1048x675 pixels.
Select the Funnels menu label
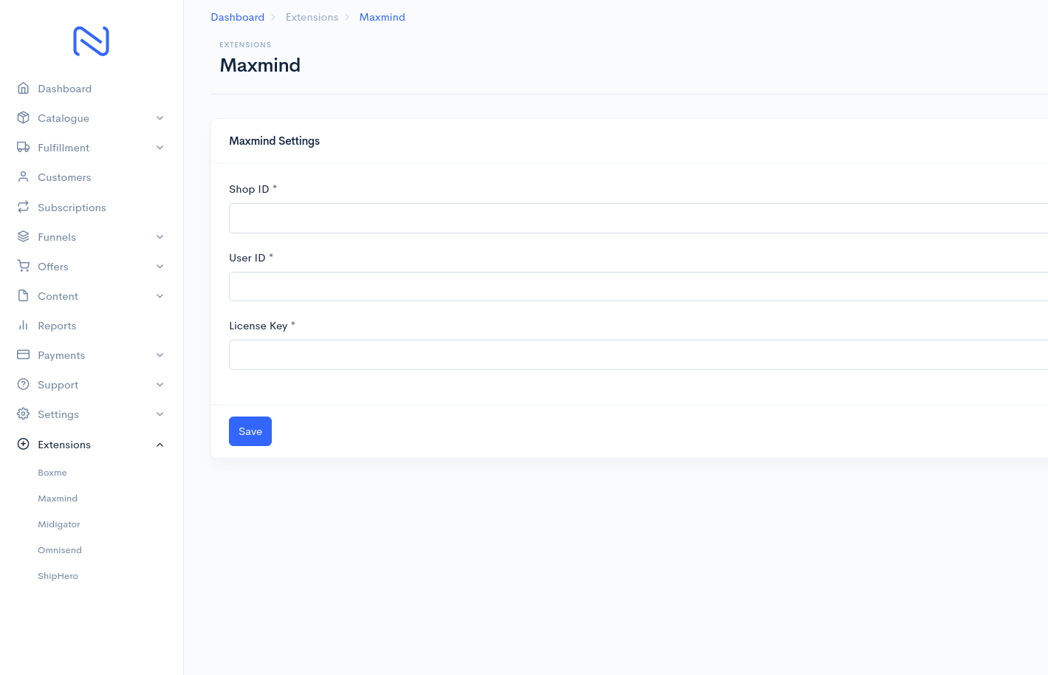[x=57, y=237]
